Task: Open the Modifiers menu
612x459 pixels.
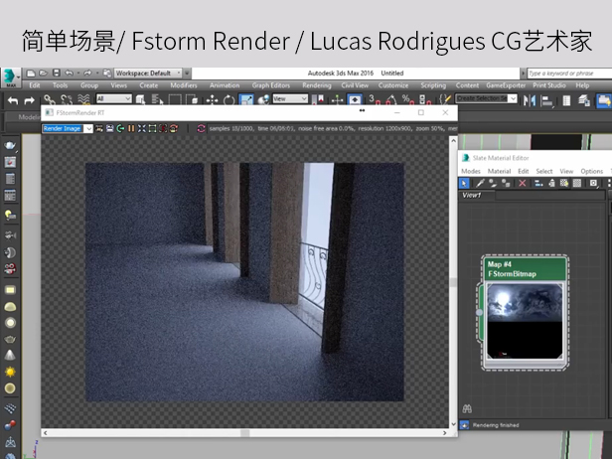Action: (184, 85)
